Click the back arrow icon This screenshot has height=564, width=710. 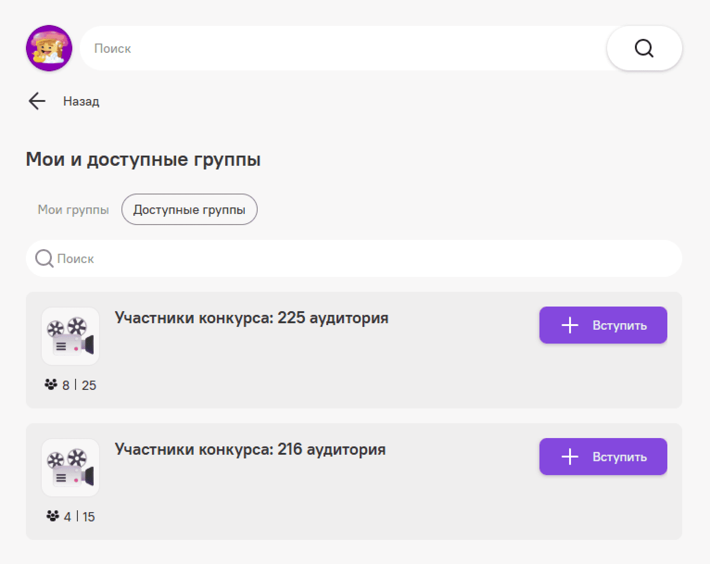[37, 101]
